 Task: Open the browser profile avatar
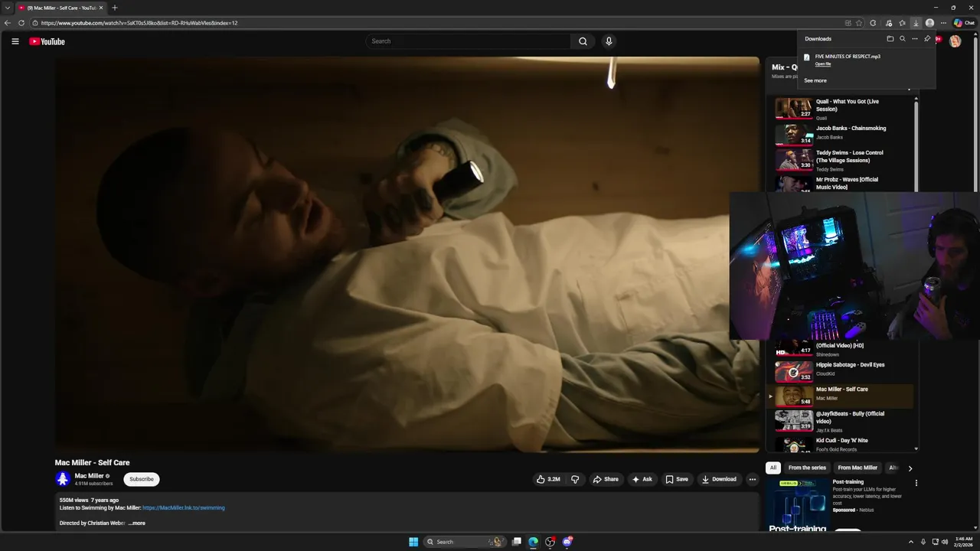[929, 23]
